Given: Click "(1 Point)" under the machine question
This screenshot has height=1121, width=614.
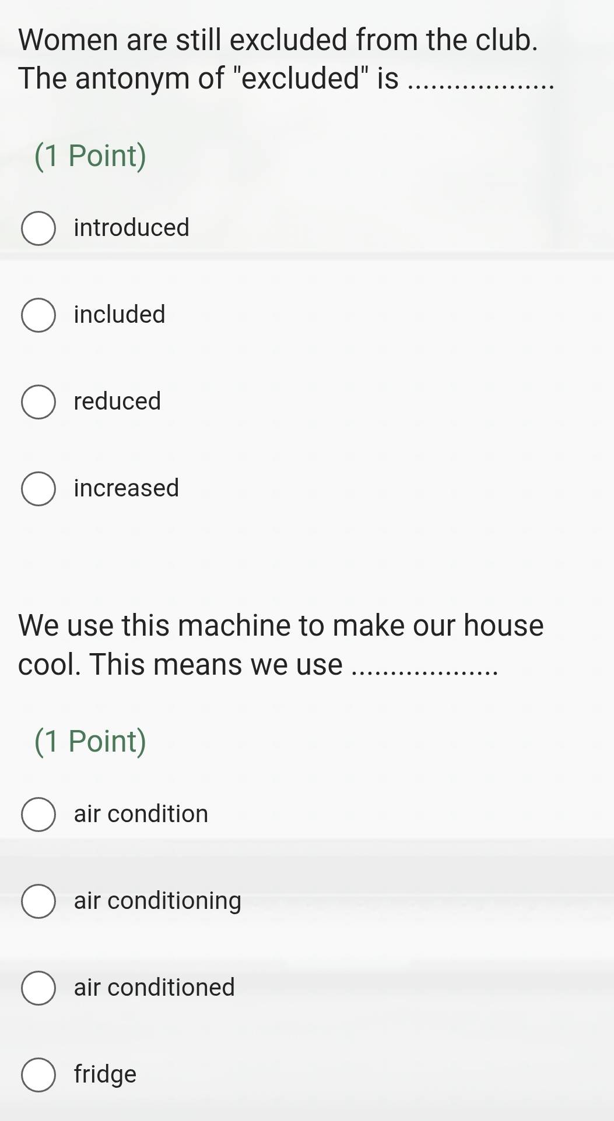Looking at the screenshot, I should 90,741.
